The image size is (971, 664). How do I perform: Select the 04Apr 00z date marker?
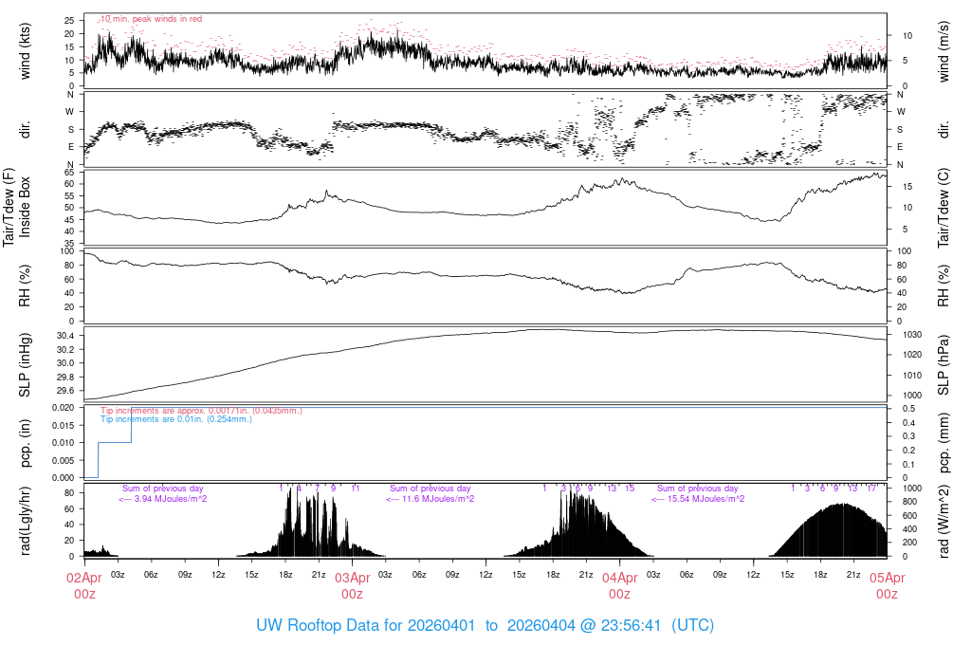[x=619, y=584]
